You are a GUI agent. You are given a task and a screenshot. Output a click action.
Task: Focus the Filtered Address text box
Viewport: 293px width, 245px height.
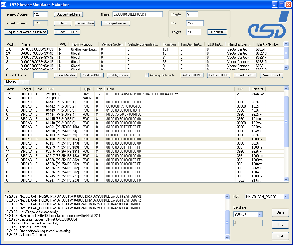coord(40,75)
